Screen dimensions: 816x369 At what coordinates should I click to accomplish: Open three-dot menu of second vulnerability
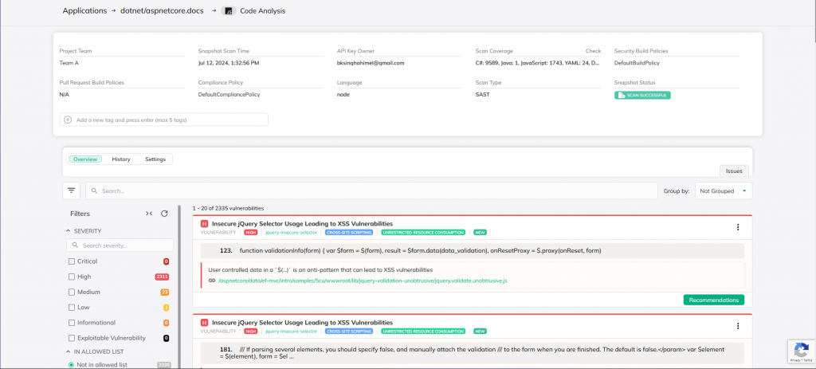(x=738, y=326)
